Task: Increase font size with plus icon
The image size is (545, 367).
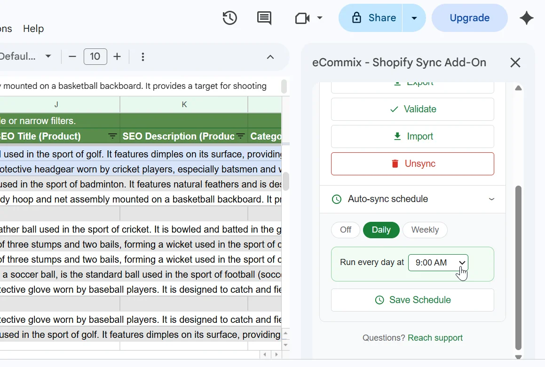Action: click(x=117, y=56)
